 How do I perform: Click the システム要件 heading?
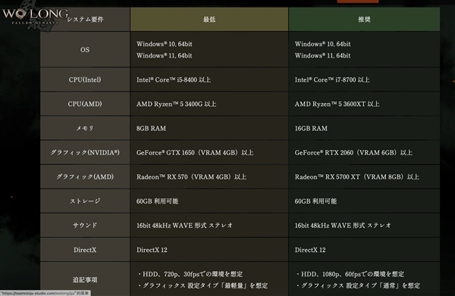[x=85, y=19]
